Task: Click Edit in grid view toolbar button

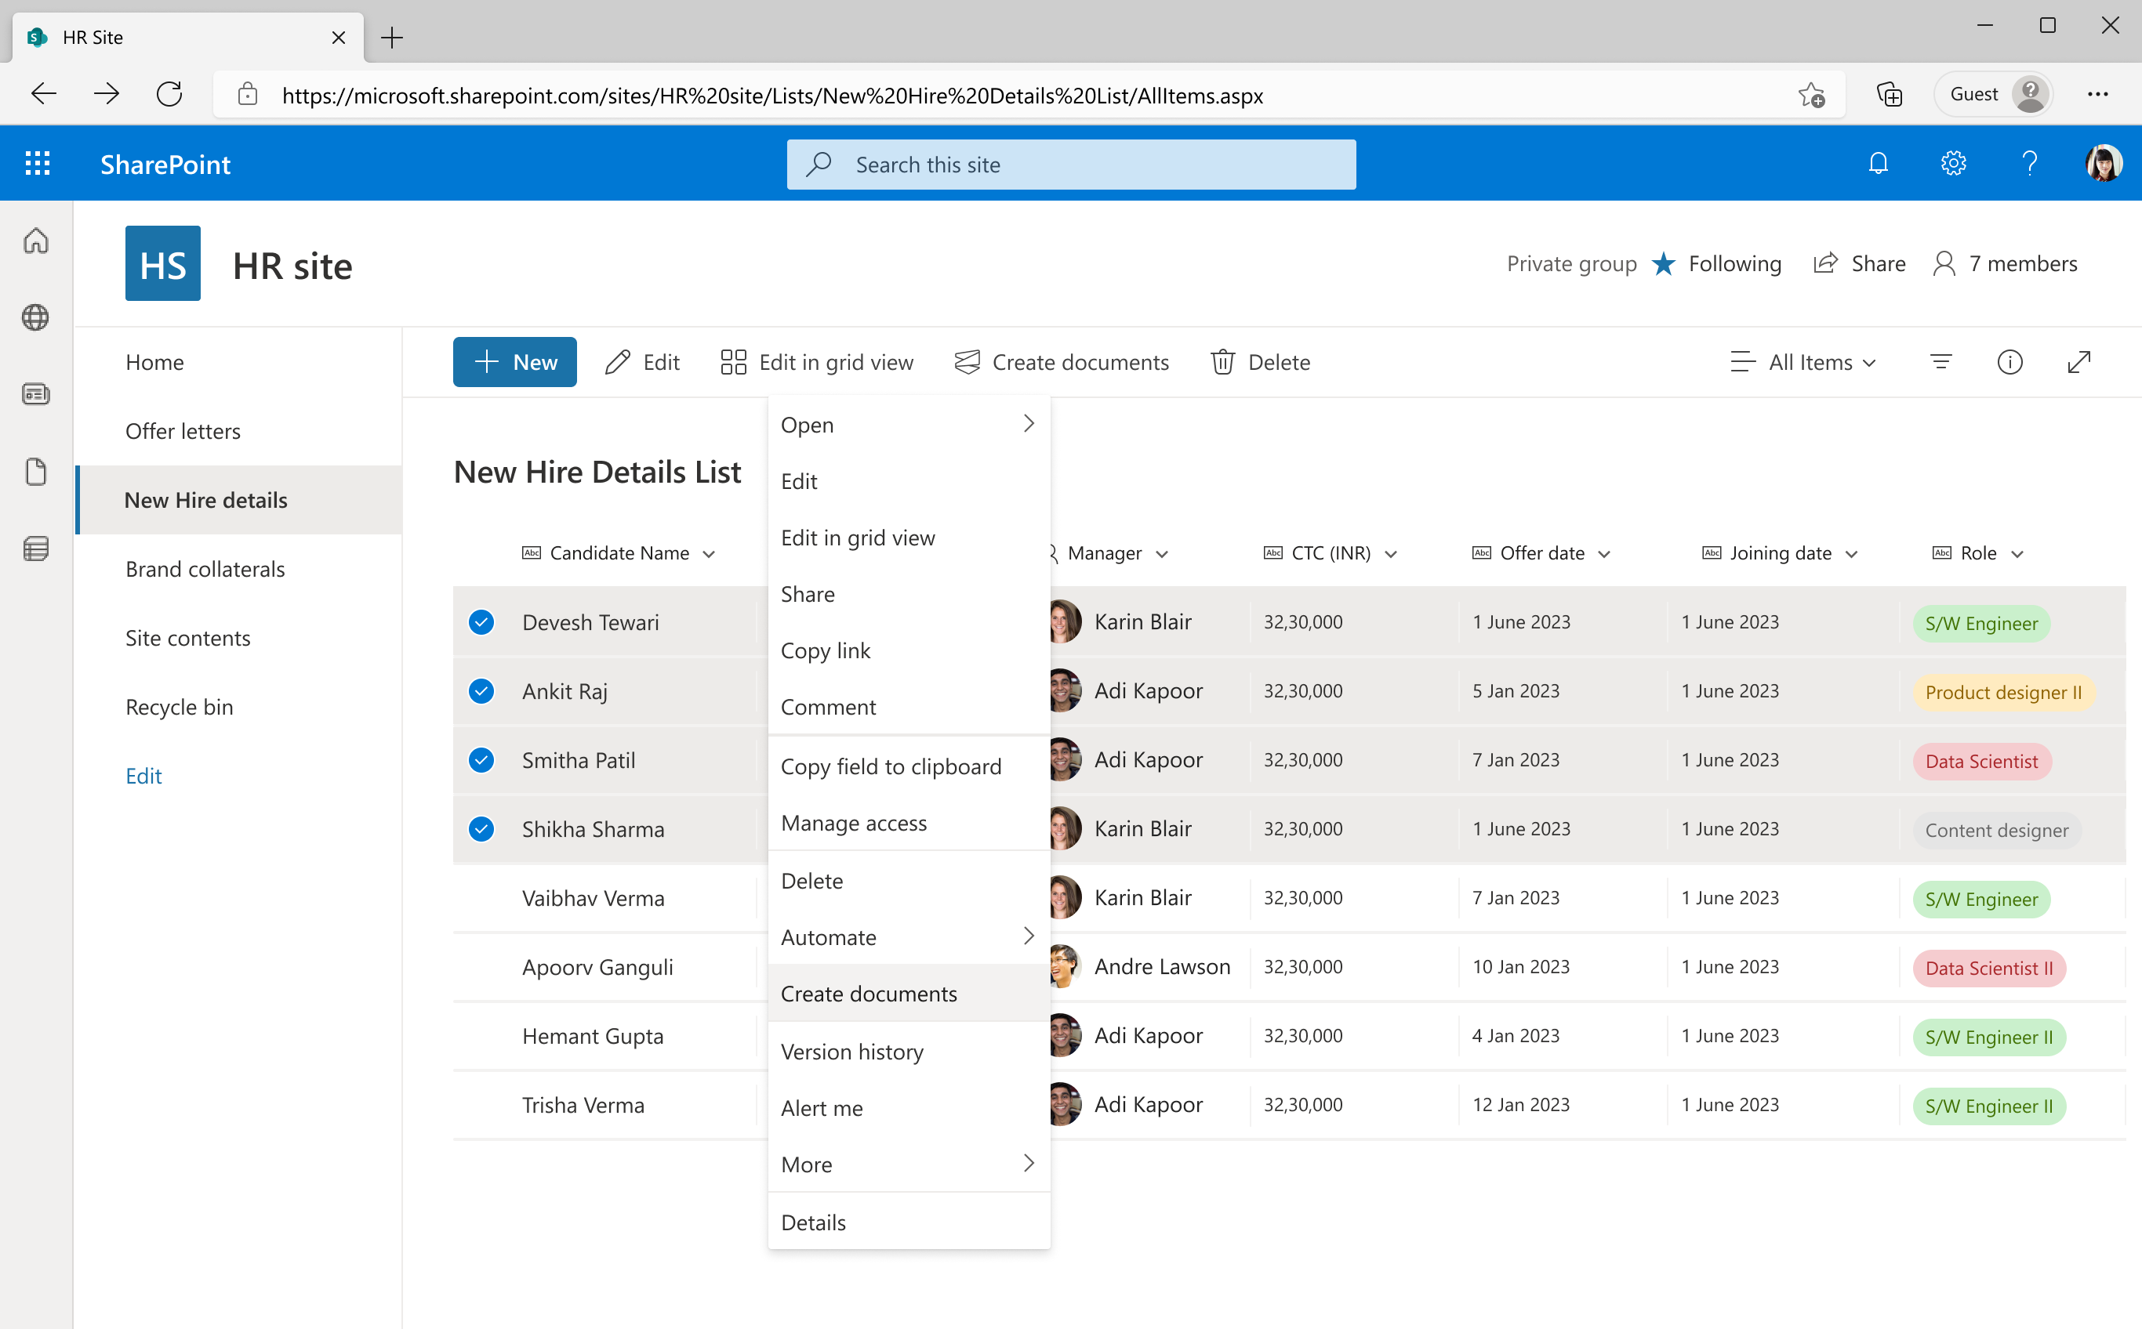Action: [817, 362]
